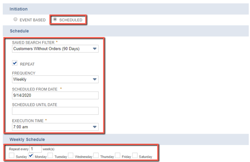Image resolution: width=250 pixels, height=162 pixels.
Task: Click the Repeat every weeks number field
Action: (35, 149)
